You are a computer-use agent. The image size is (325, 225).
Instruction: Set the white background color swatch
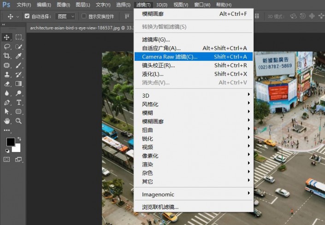coord(17,148)
